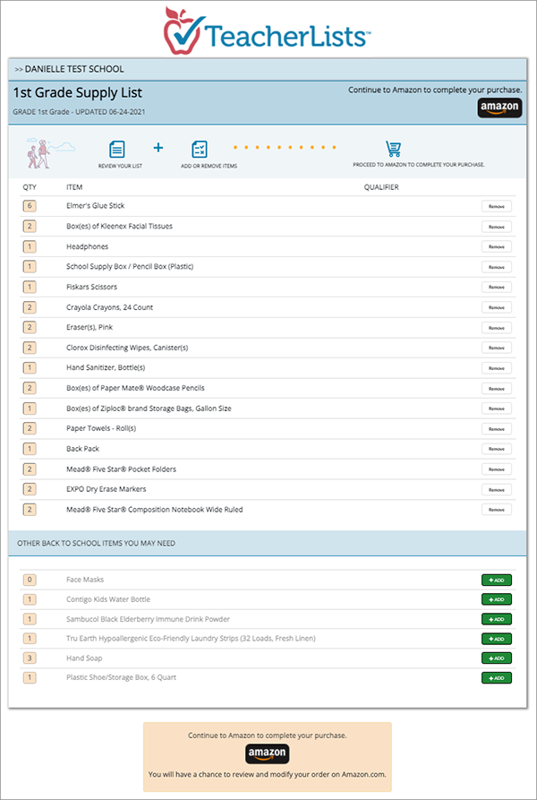Click the TeacherLists apple logo
Viewport: 537px width, 800px height.
click(184, 30)
